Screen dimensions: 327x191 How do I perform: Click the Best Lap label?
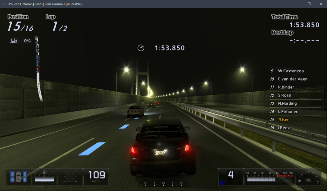tap(282, 32)
